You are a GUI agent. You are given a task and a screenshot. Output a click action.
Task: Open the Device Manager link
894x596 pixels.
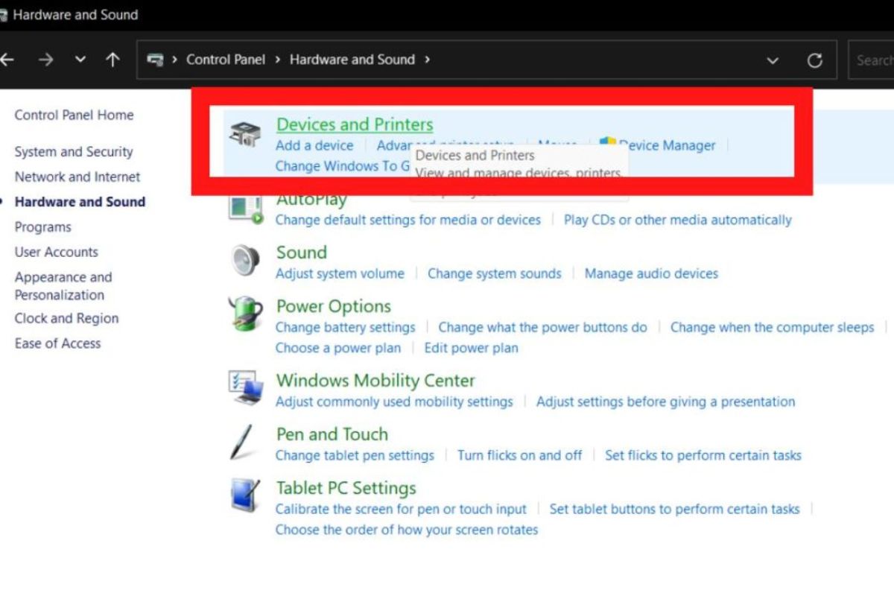(x=667, y=146)
